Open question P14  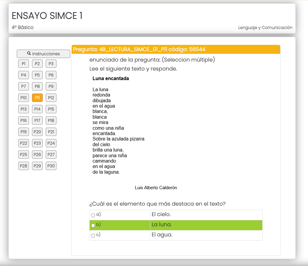37,109
